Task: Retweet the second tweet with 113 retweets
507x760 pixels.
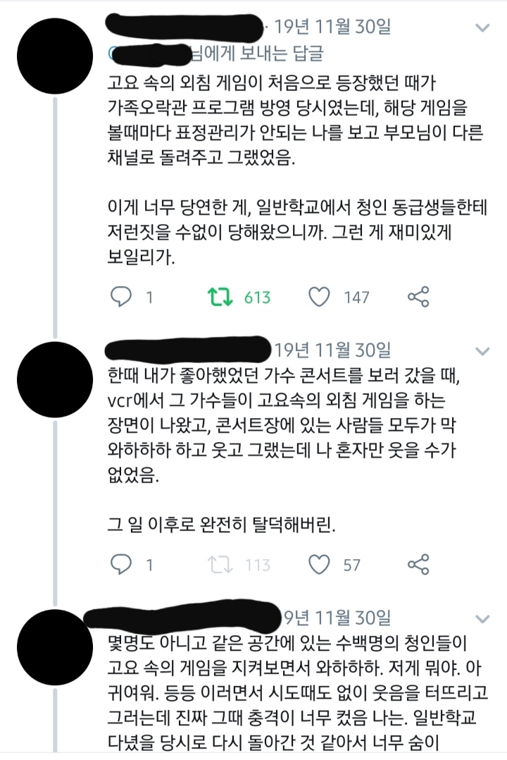Action: pos(223,563)
